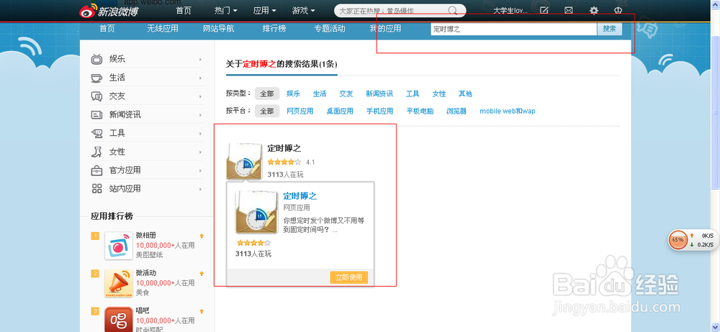
Task: Open 排行榜 in the app navigation bar
Action: point(274,29)
